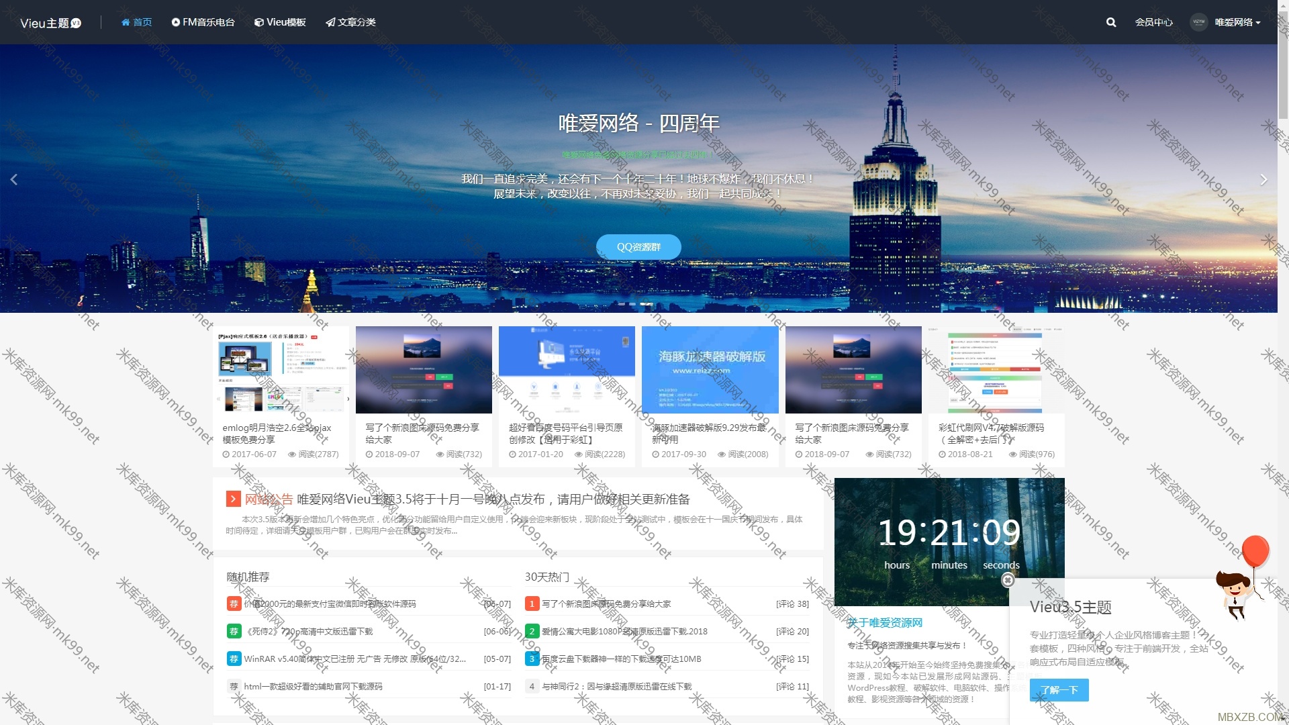Open 爱情公寓大电影1080P超清原版 article

[624, 631]
